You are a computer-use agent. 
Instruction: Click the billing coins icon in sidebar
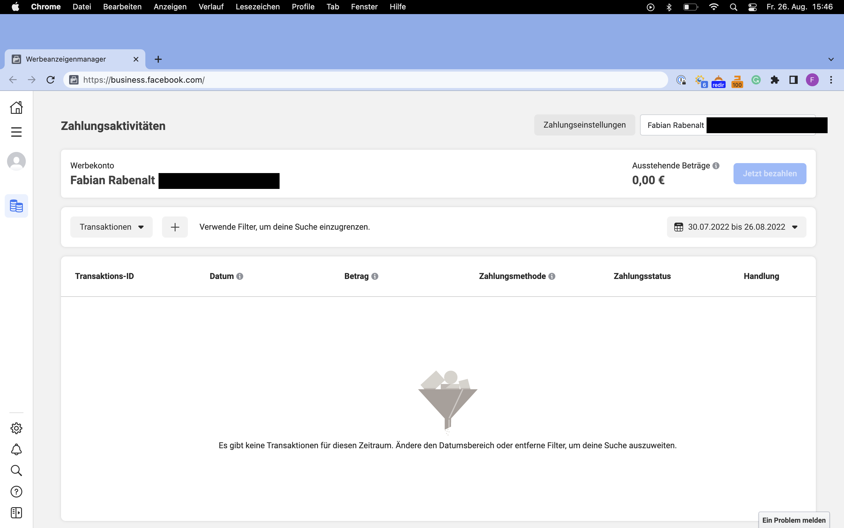click(x=16, y=206)
